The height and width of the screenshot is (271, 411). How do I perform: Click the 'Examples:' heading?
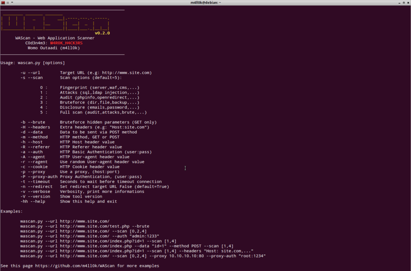point(12,212)
